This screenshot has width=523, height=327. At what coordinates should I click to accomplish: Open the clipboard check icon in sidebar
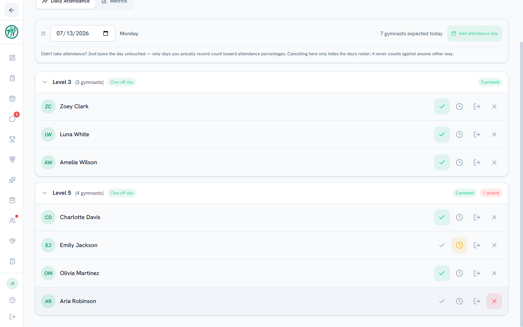(12, 261)
